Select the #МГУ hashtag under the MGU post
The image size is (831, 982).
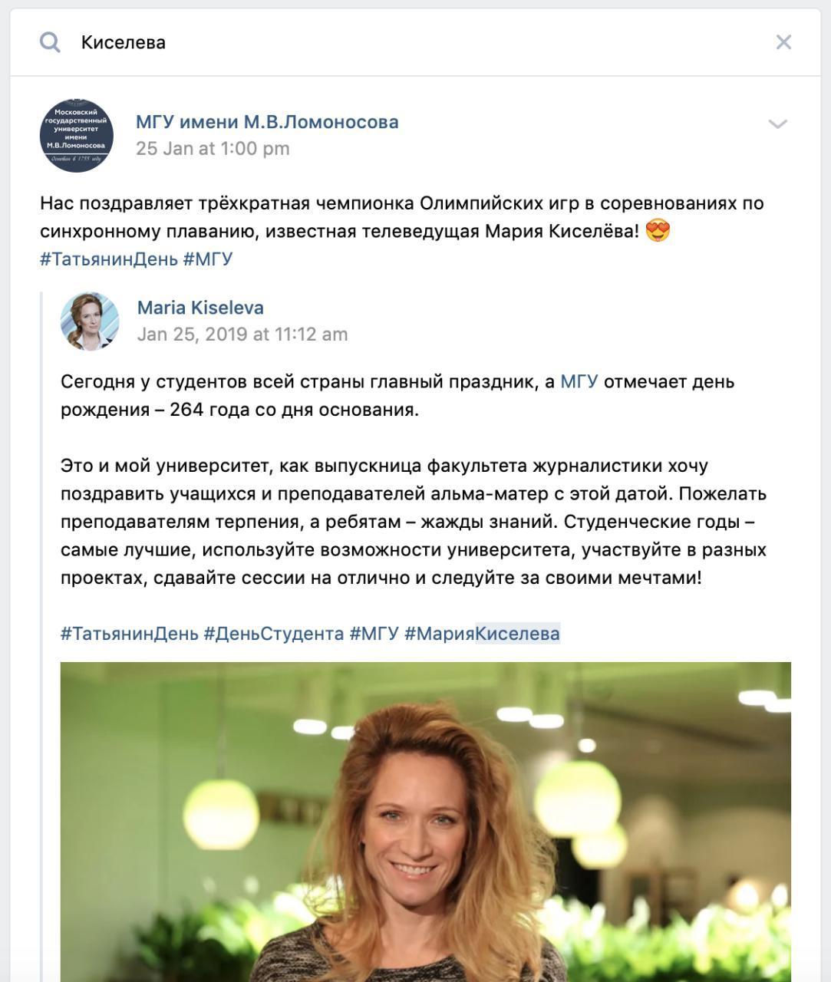tap(207, 259)
